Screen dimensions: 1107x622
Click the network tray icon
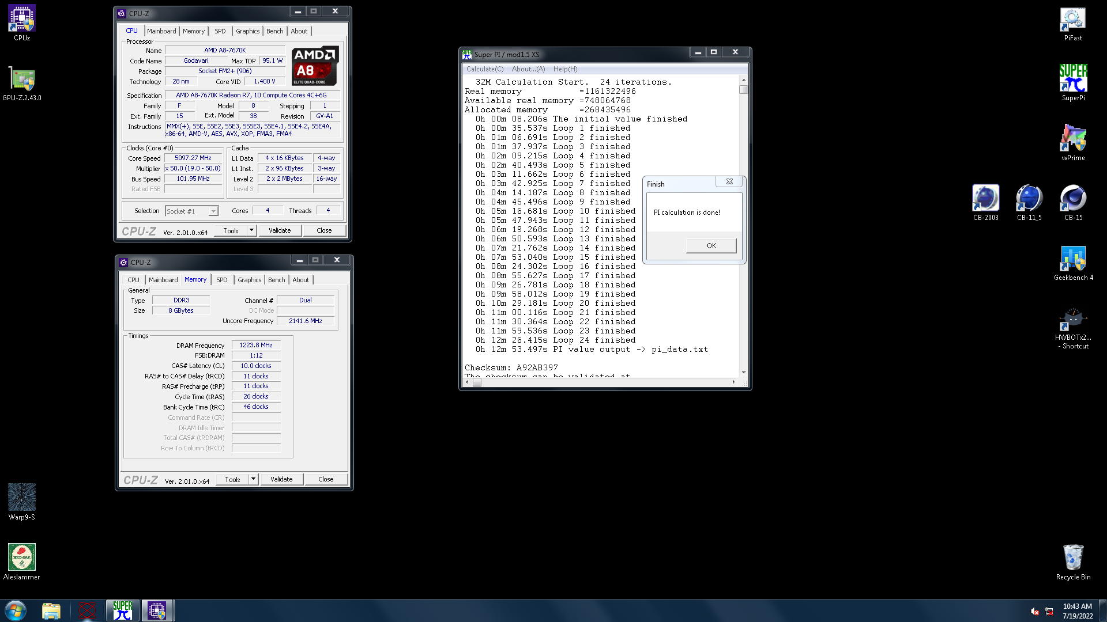tap(1049, 611)
